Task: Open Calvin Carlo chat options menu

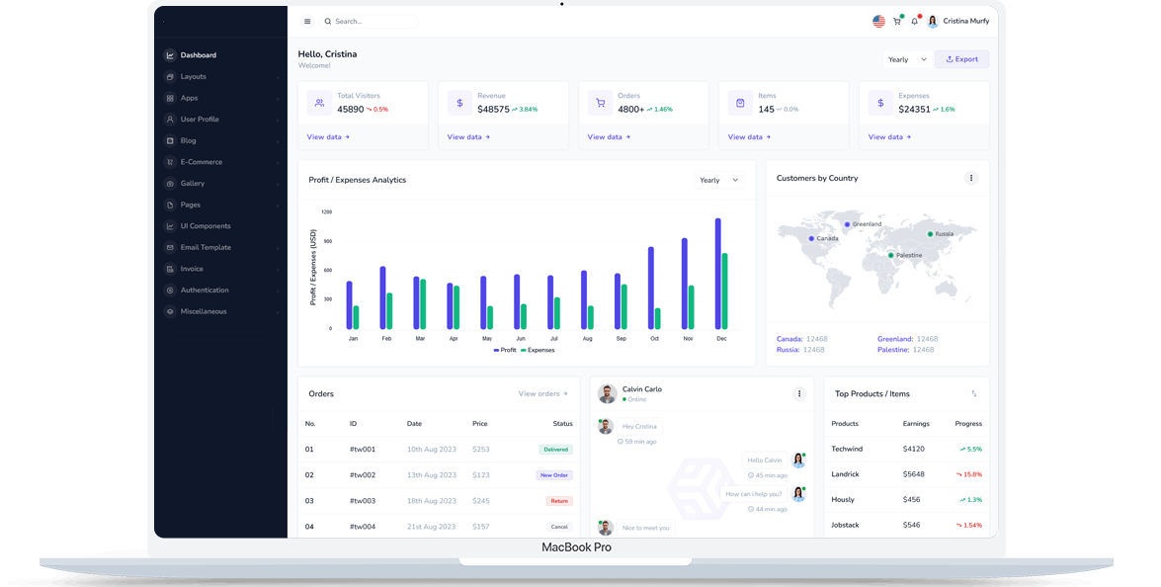Action: (x=799, y=393)
